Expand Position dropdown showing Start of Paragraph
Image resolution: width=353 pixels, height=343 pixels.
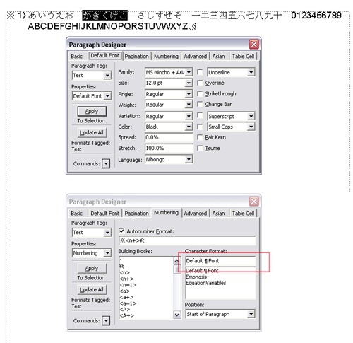[x=251, y=314]
